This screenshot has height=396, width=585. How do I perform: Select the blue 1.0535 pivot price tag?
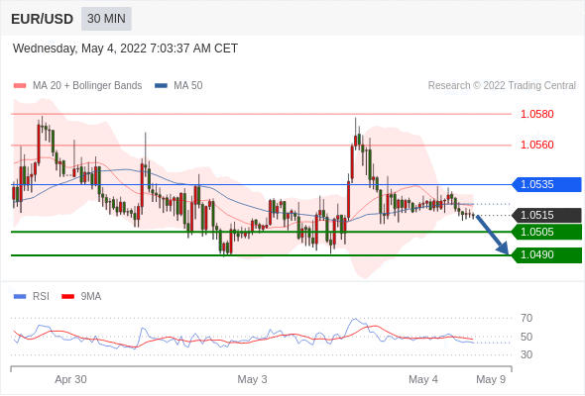pos(546,184)
